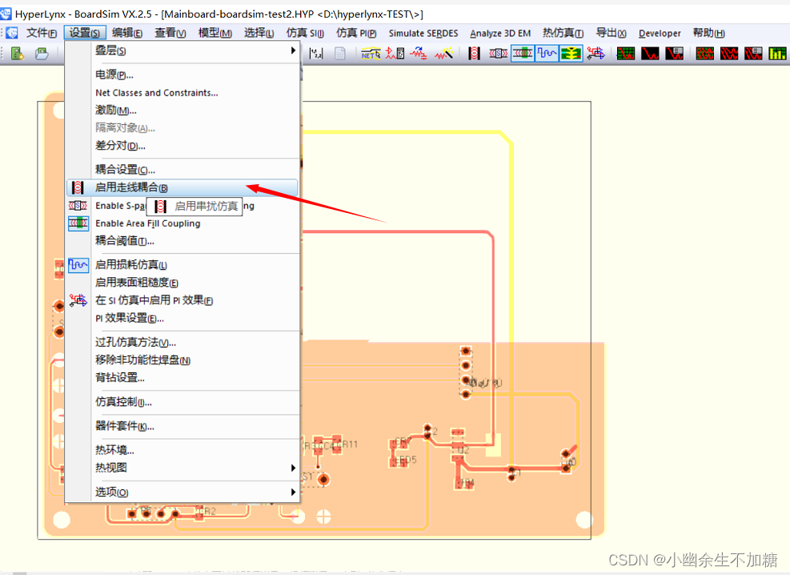
Task: Open 耦合设置(C)... menu entry
Action: [x=182, y=170]
